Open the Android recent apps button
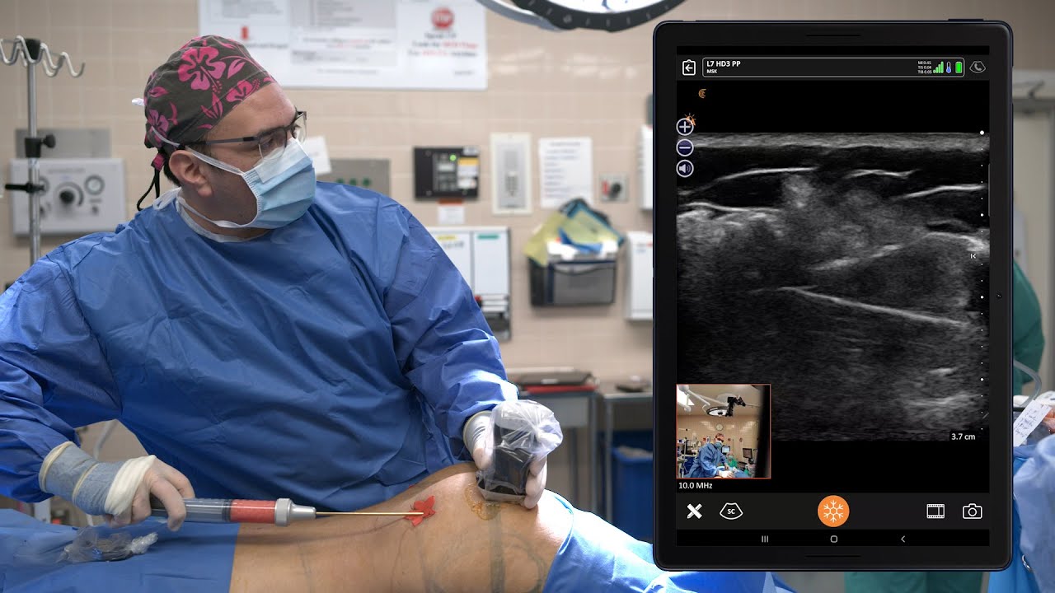The image size is (1055, 593). (x=764, y=539)
